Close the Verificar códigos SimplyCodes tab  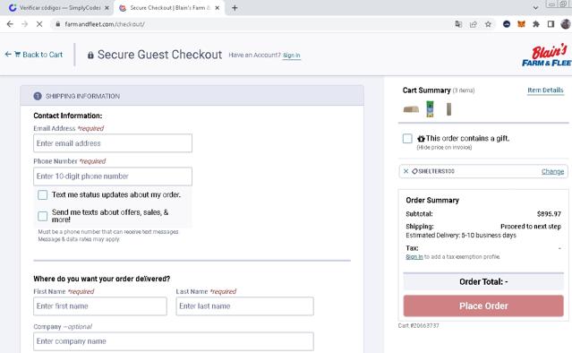[107, 8]
